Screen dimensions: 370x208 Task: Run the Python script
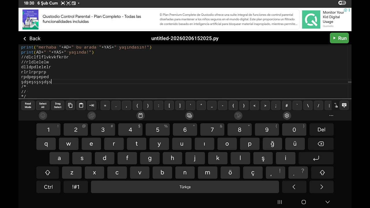339,38
